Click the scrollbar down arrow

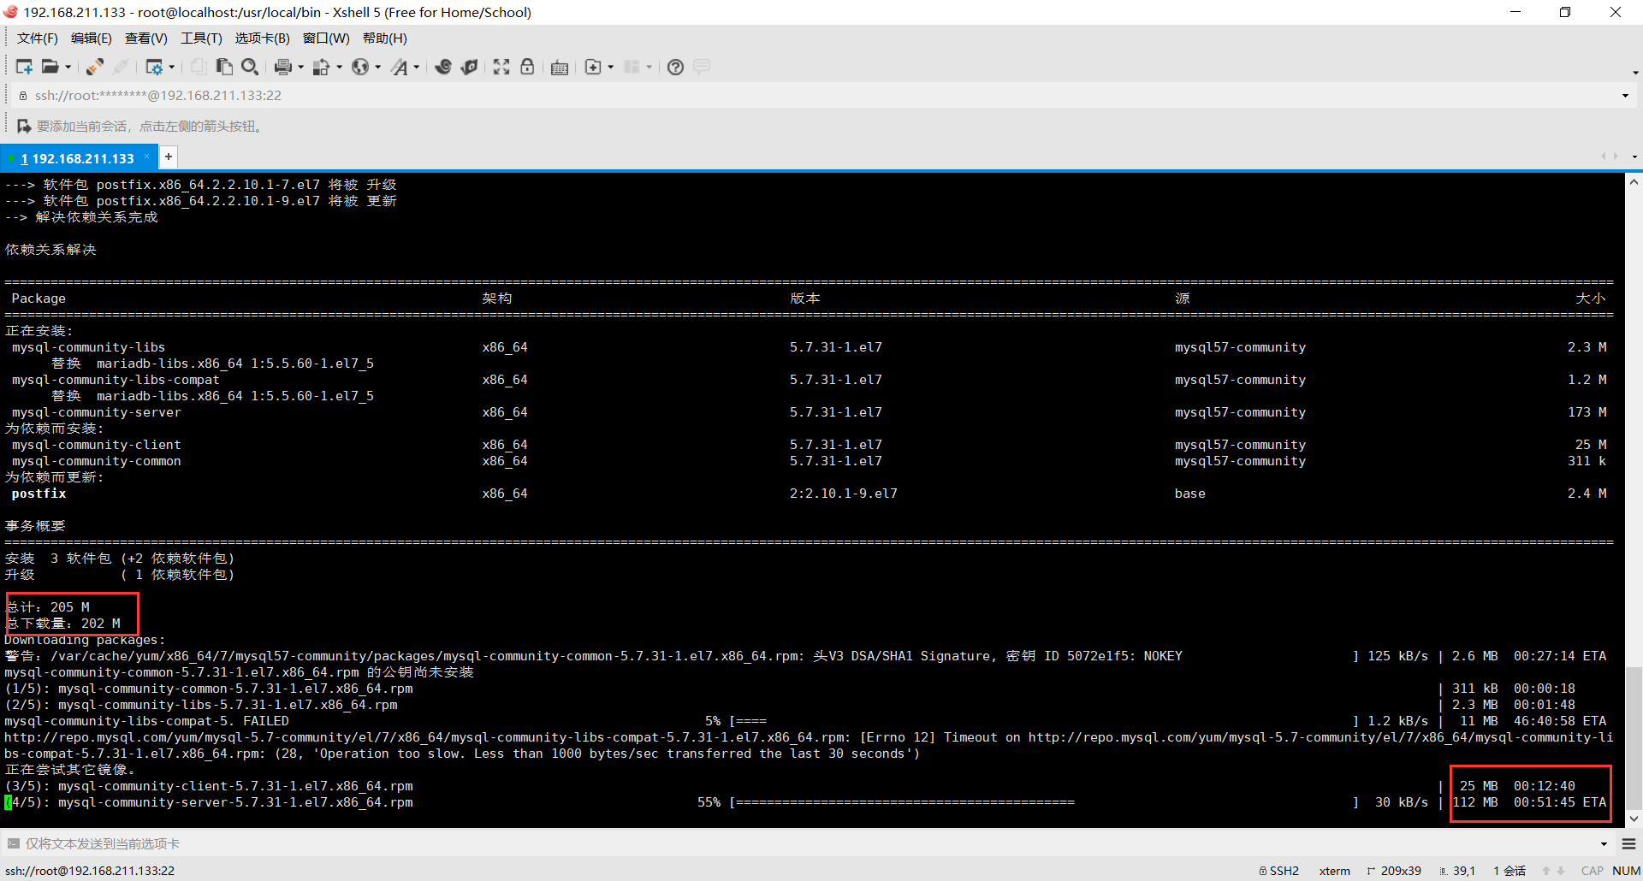[1634, 819]
